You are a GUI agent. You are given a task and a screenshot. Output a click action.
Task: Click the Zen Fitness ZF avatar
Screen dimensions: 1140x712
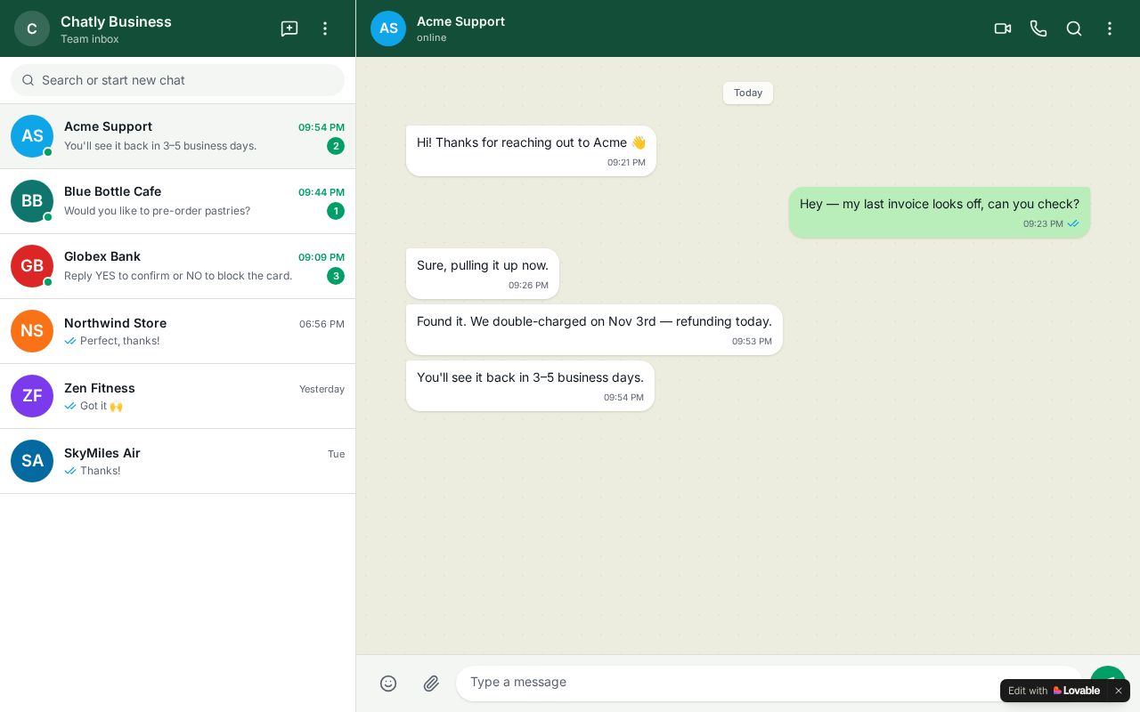click(x=32, y=396)
